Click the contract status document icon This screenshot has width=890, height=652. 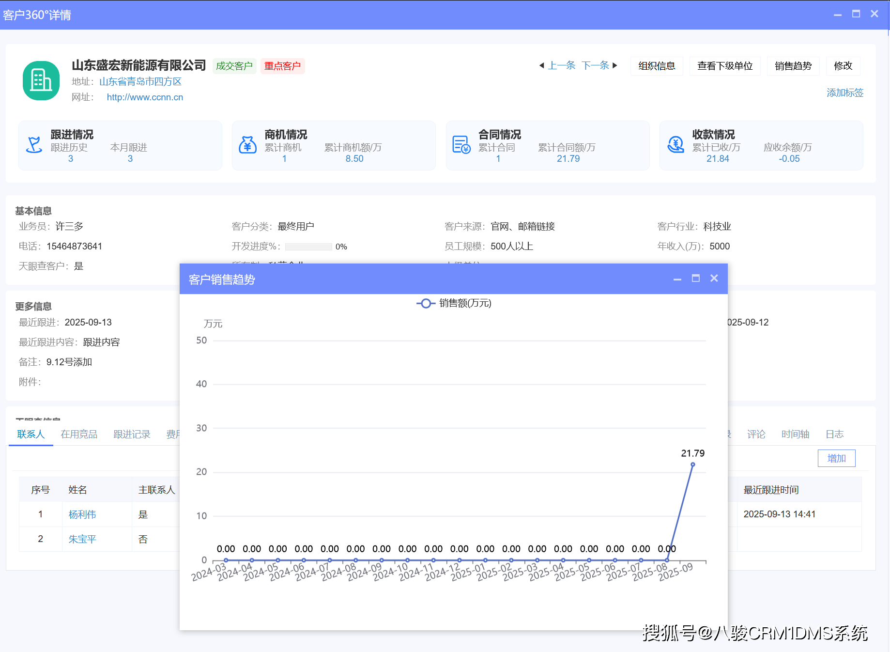coord(461,145)
